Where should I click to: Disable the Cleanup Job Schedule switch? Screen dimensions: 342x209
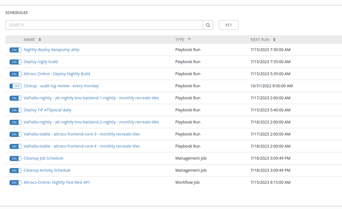pos(15,159)
